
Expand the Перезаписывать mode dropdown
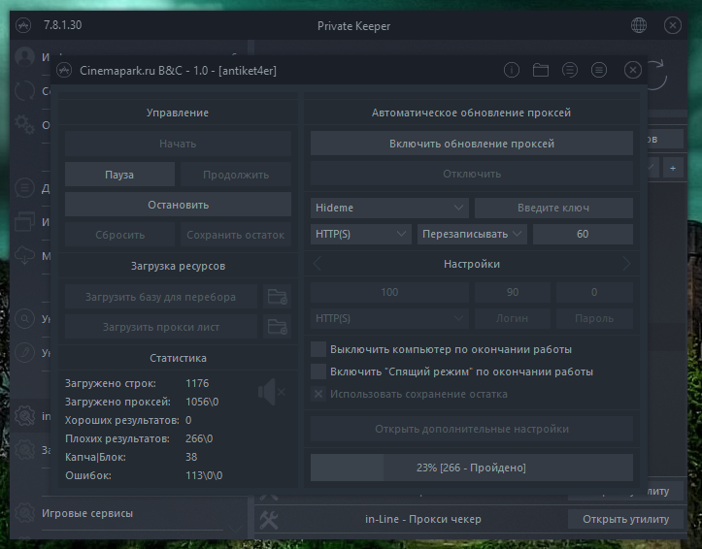point(472,234)
